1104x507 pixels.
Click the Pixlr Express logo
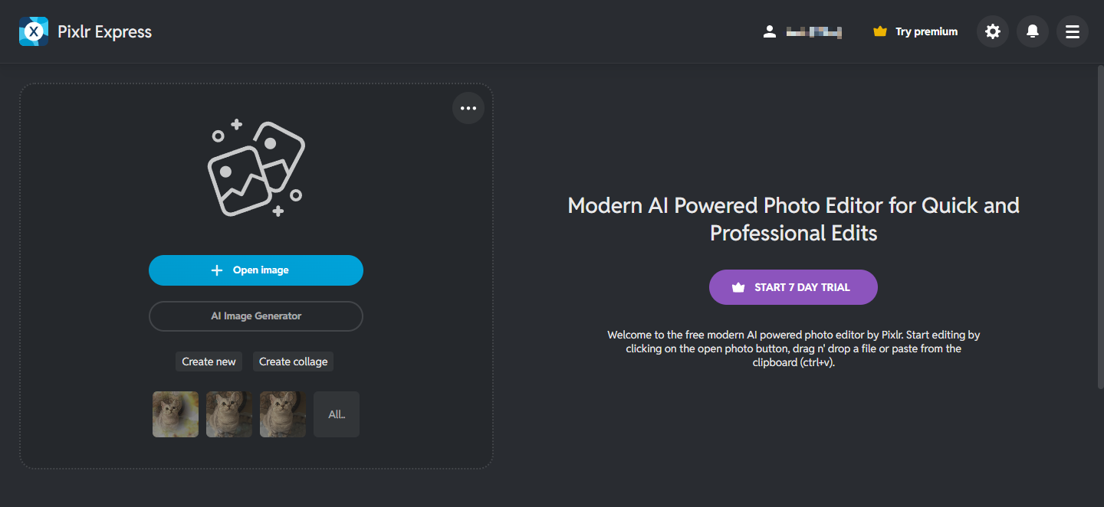[x=84, y=31]
